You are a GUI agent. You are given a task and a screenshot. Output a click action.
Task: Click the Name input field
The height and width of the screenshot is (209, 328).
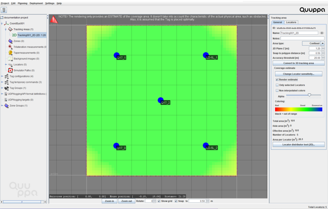299,33
